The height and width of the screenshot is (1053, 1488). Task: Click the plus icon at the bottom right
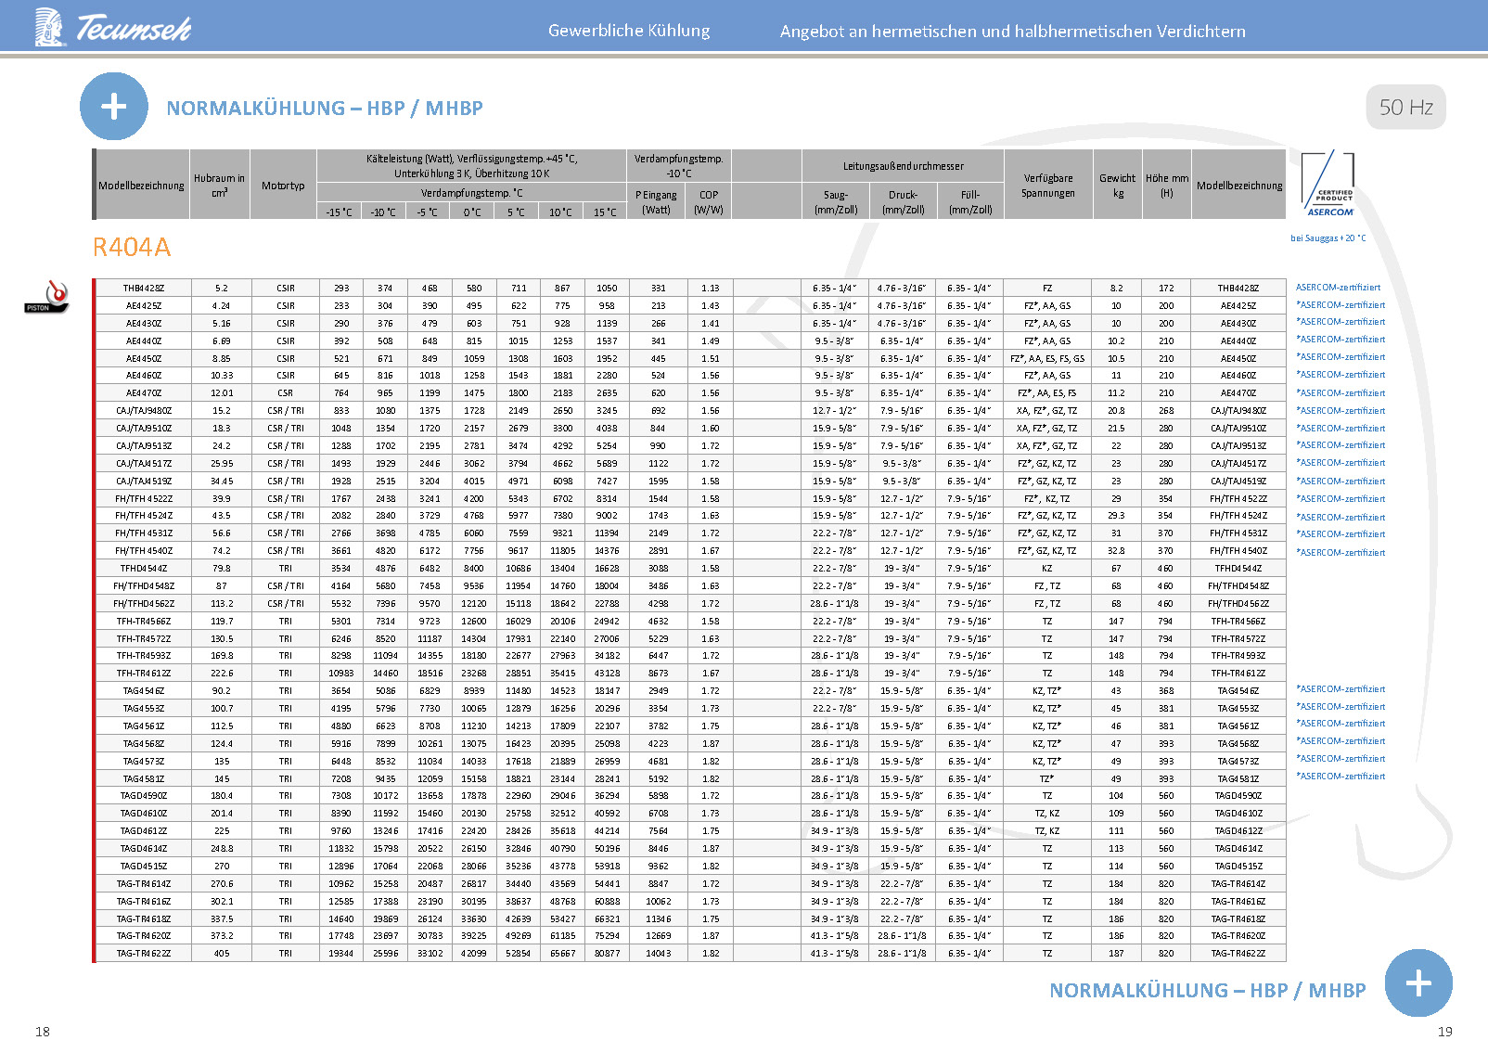pos(1417,983)
